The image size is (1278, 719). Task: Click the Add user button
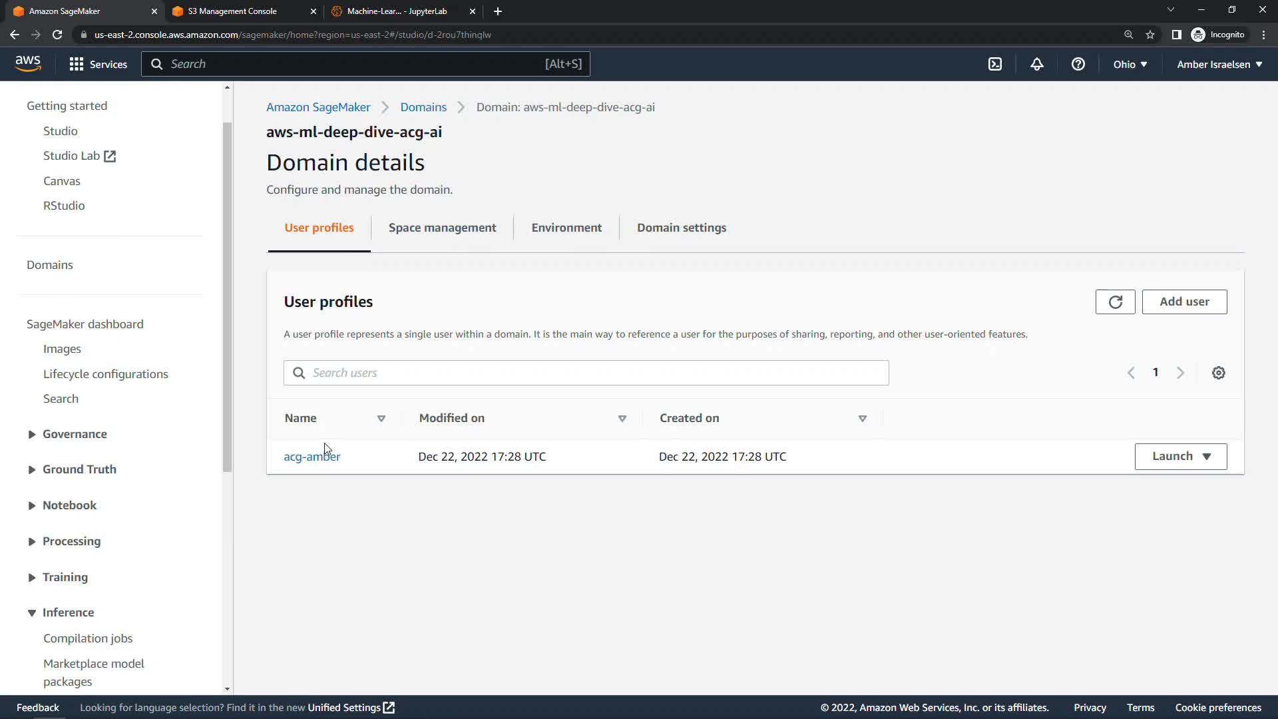tap(1183, 302)
